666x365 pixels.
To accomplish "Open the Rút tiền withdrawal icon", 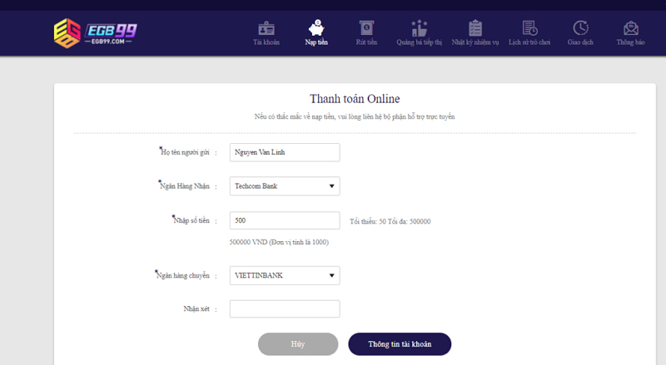I will pos(366,27).
